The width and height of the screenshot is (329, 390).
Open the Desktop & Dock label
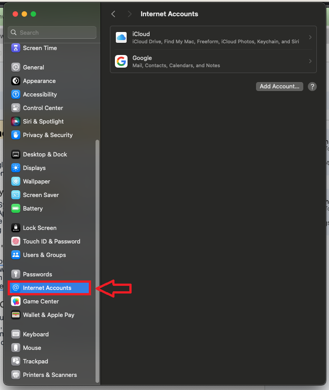click(x=45, y=154)
